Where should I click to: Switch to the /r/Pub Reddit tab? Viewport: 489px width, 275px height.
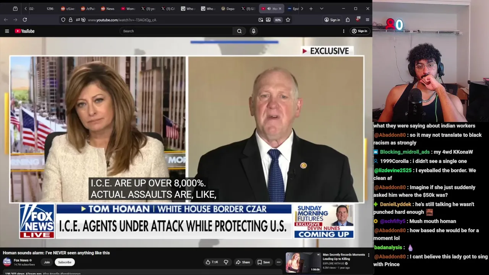tap(88, 8)
